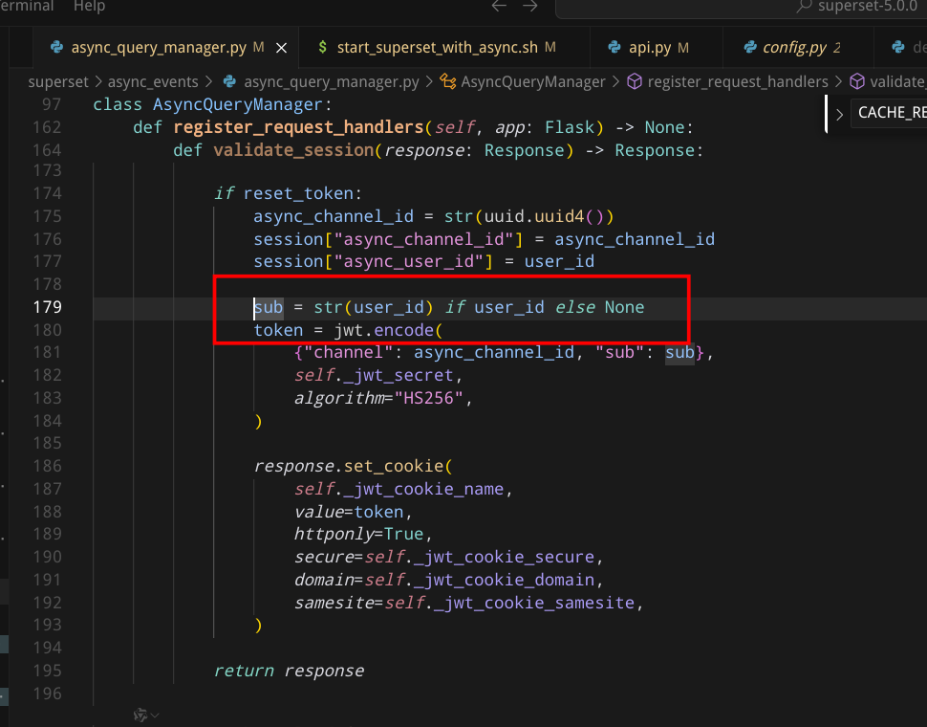The width and height of the screenshot is (927, 727).
Task: Go back with the left arrow
Action: (x=499, y=6)
